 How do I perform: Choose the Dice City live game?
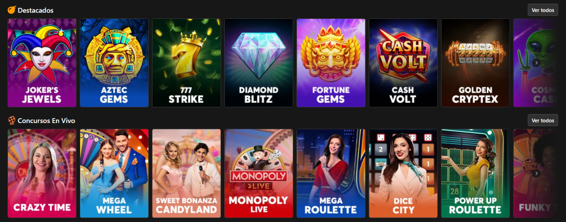403,173
